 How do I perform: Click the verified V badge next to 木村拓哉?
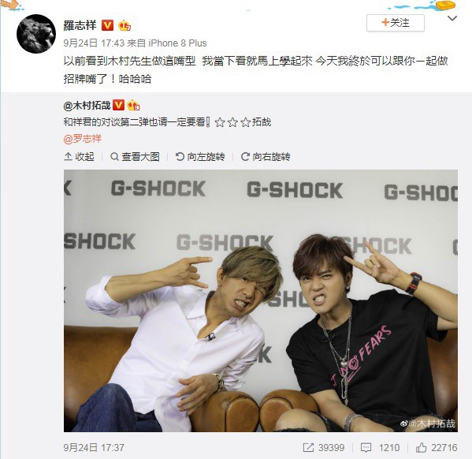click(118, 105)
